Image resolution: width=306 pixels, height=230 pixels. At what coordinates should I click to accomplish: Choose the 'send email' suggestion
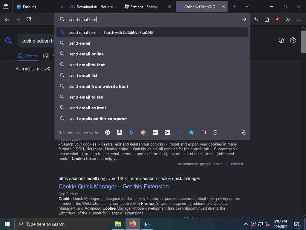152,43
